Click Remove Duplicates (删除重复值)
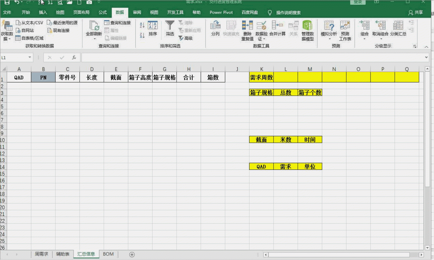Viewport: 434px width, 260px height. [247, 31]
